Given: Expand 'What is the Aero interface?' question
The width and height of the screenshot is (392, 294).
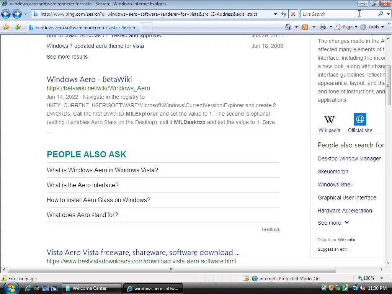Looking at the screenshot, I should (x=163, y=185).
